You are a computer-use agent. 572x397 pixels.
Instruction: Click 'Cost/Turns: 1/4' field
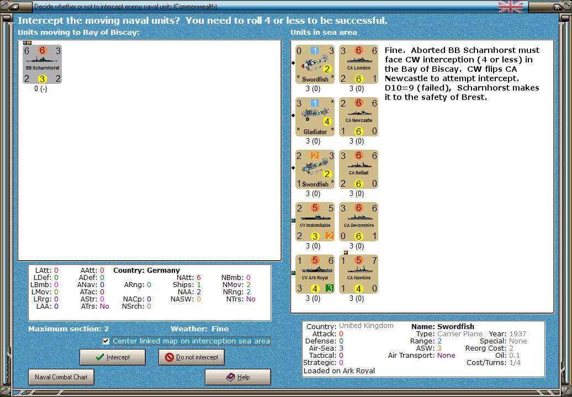pos(494,363)
